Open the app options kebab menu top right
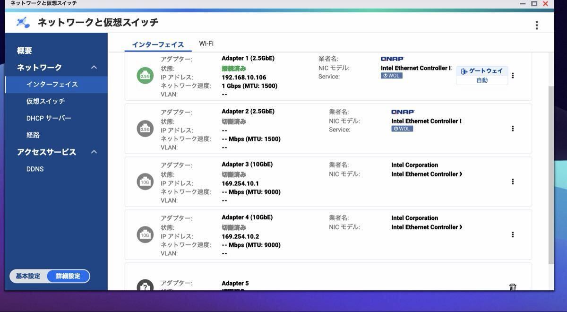 537,25
